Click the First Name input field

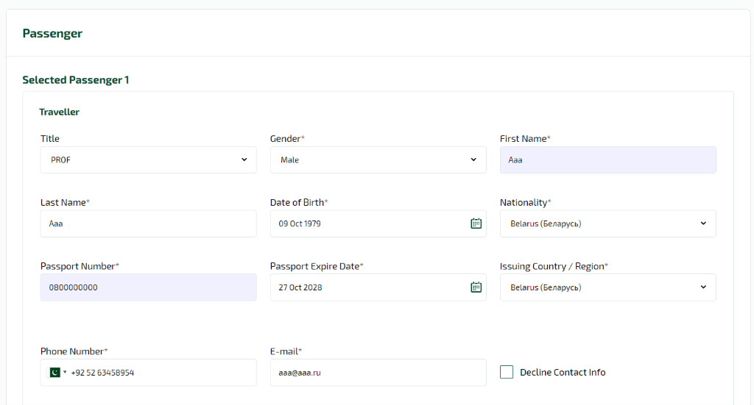coord(607,160)
